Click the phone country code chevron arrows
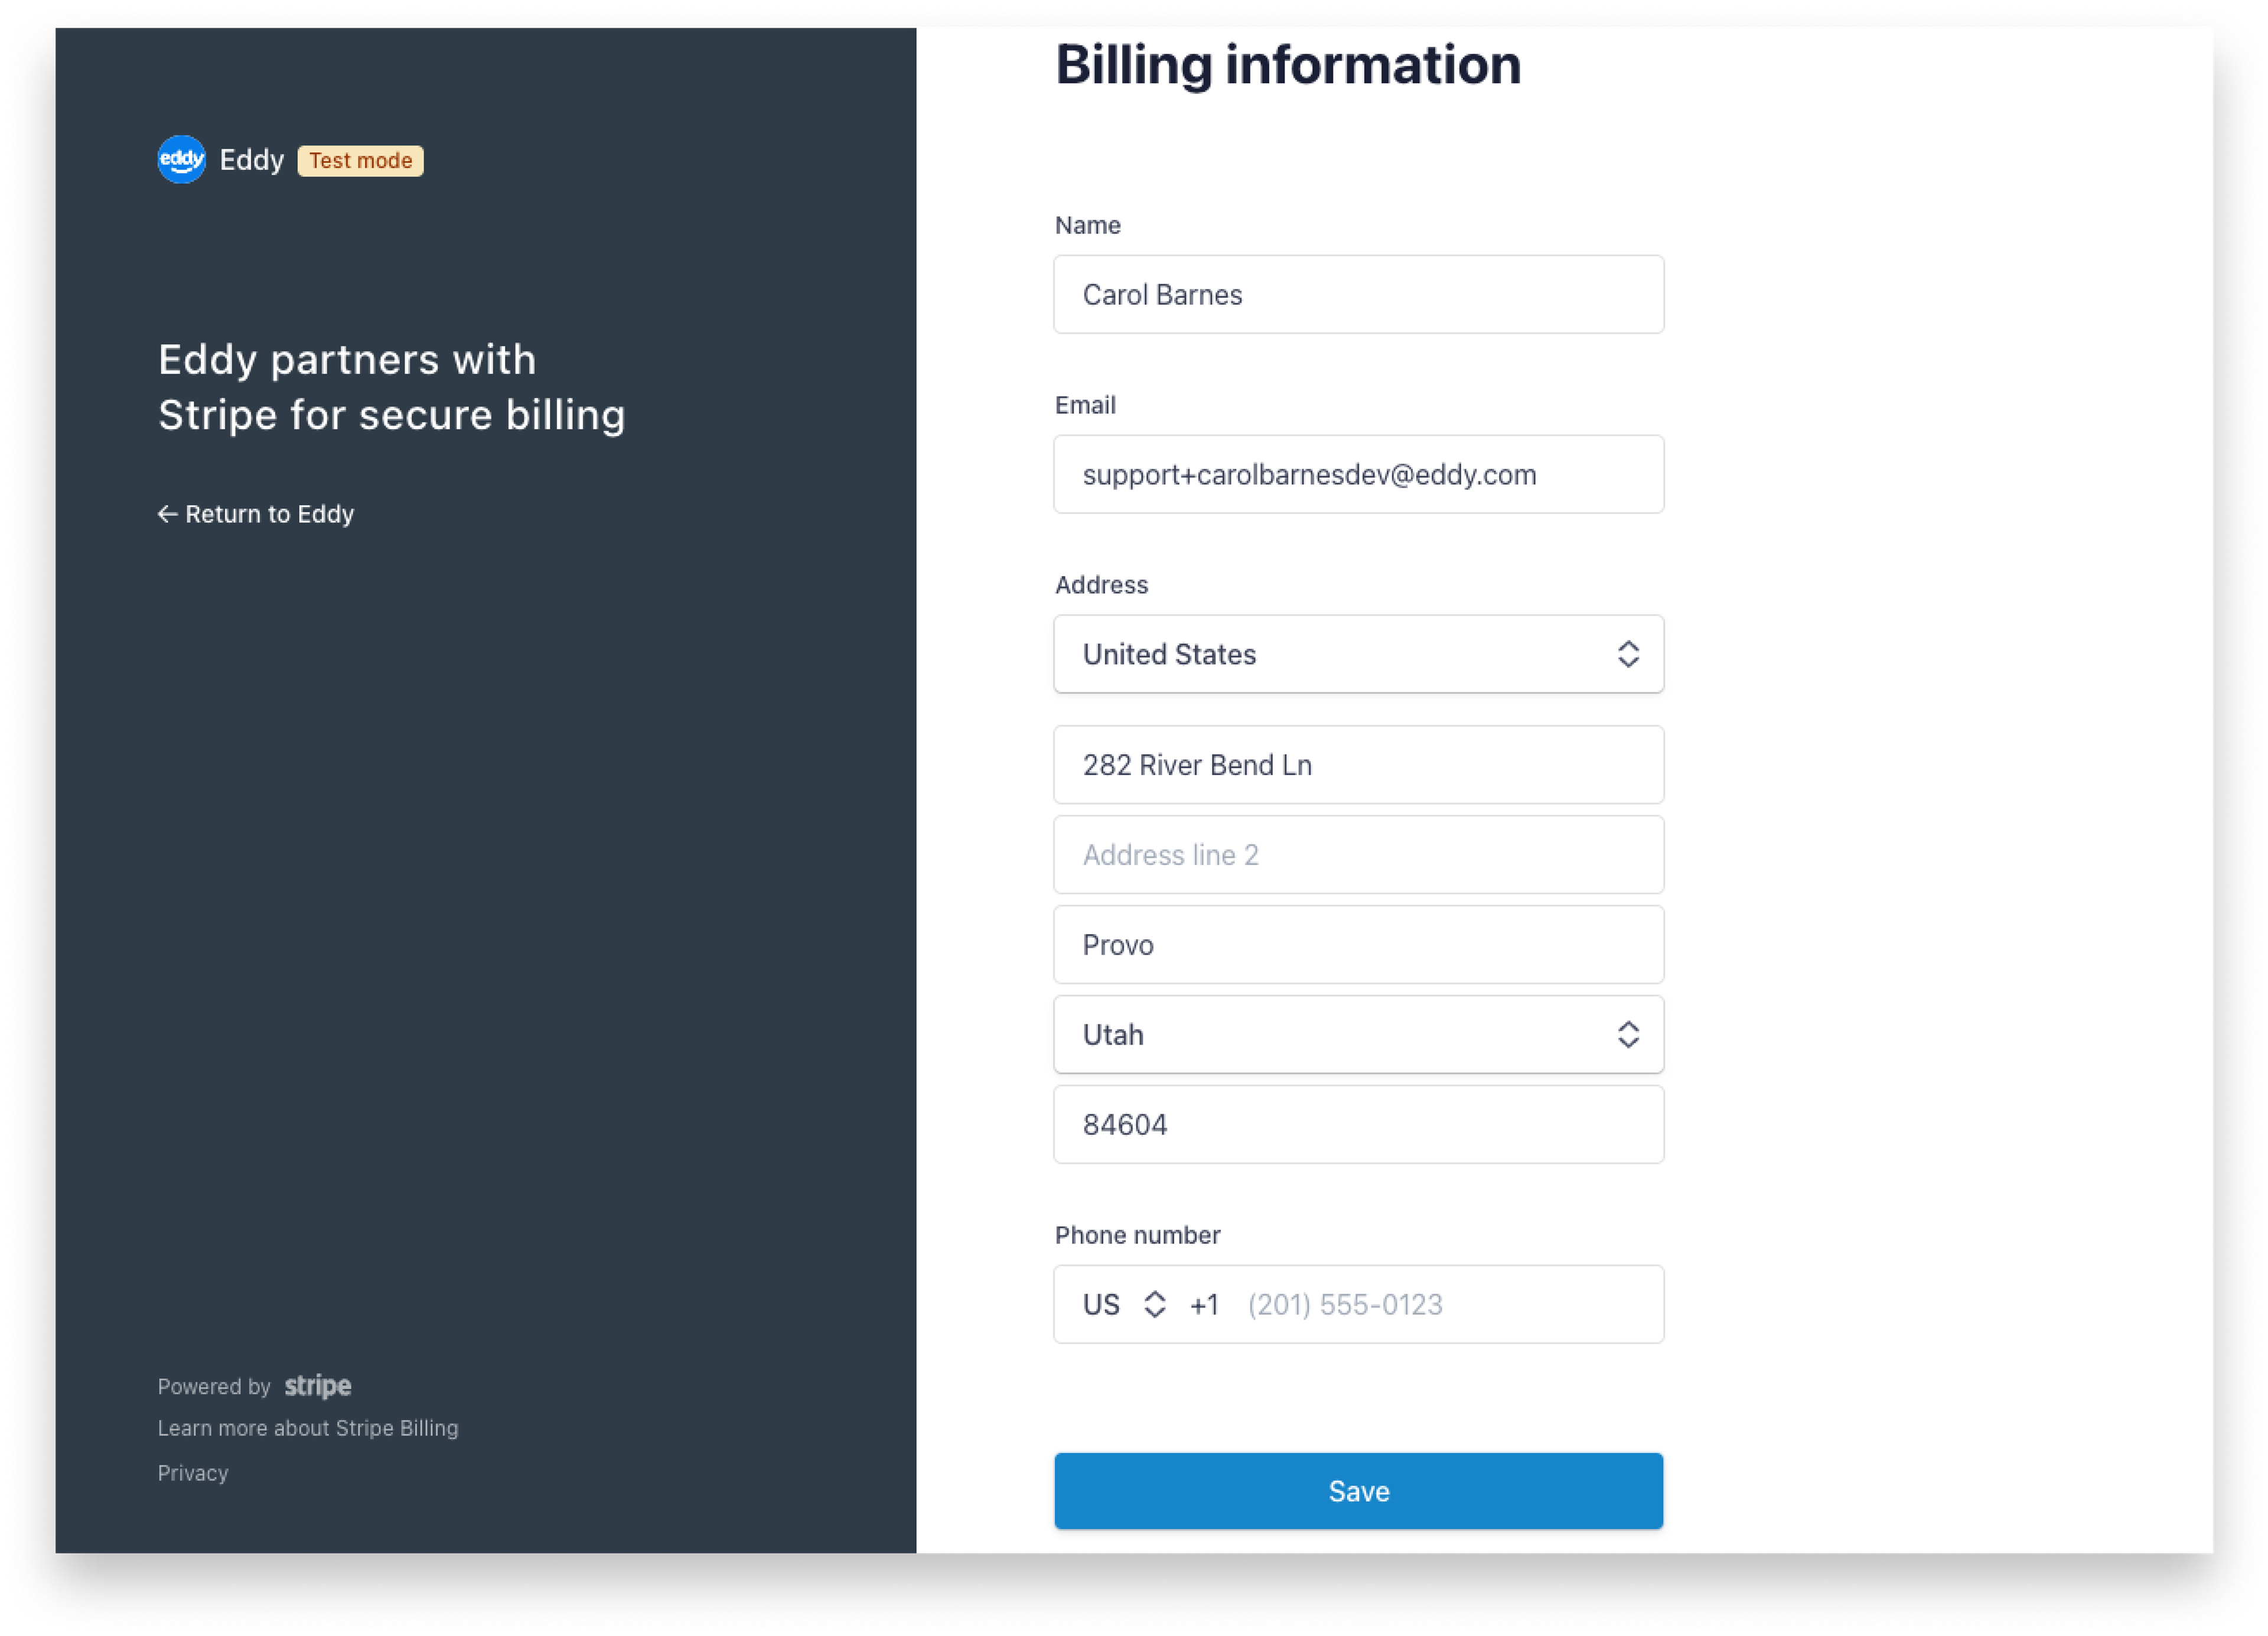 point(1155,1305)
